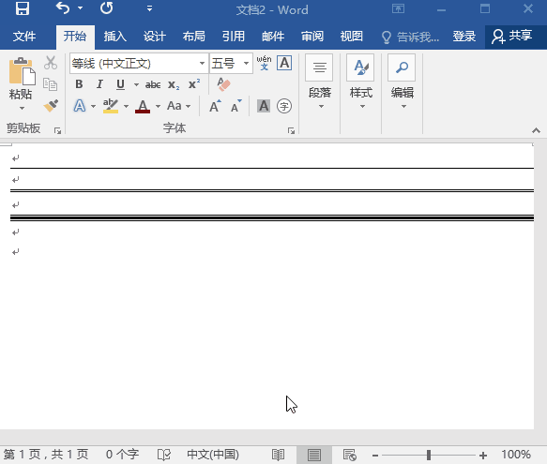This screenshot has height=464, width=547.
Task: Open the text effects dropdown arrow
Action: click(x=94, y=106)
